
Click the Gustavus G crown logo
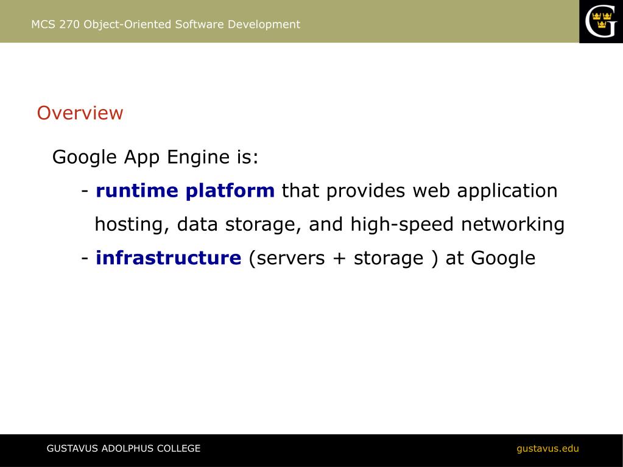pyautogui.click(x=600, y=21)
